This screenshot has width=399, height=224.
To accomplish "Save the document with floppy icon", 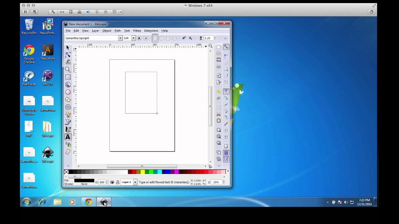I will click(x=219, y=60).
